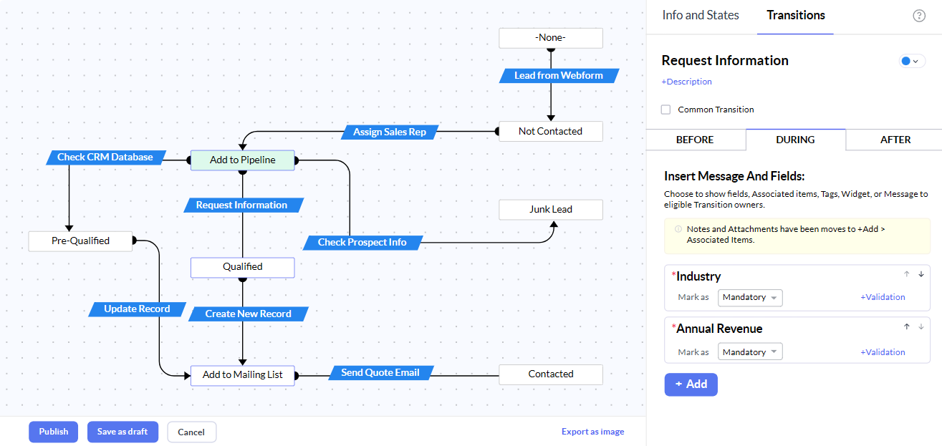This screenshot has height=446, width=942.
Task: Select Add to Mailing List state
Action: pos(243,375)
